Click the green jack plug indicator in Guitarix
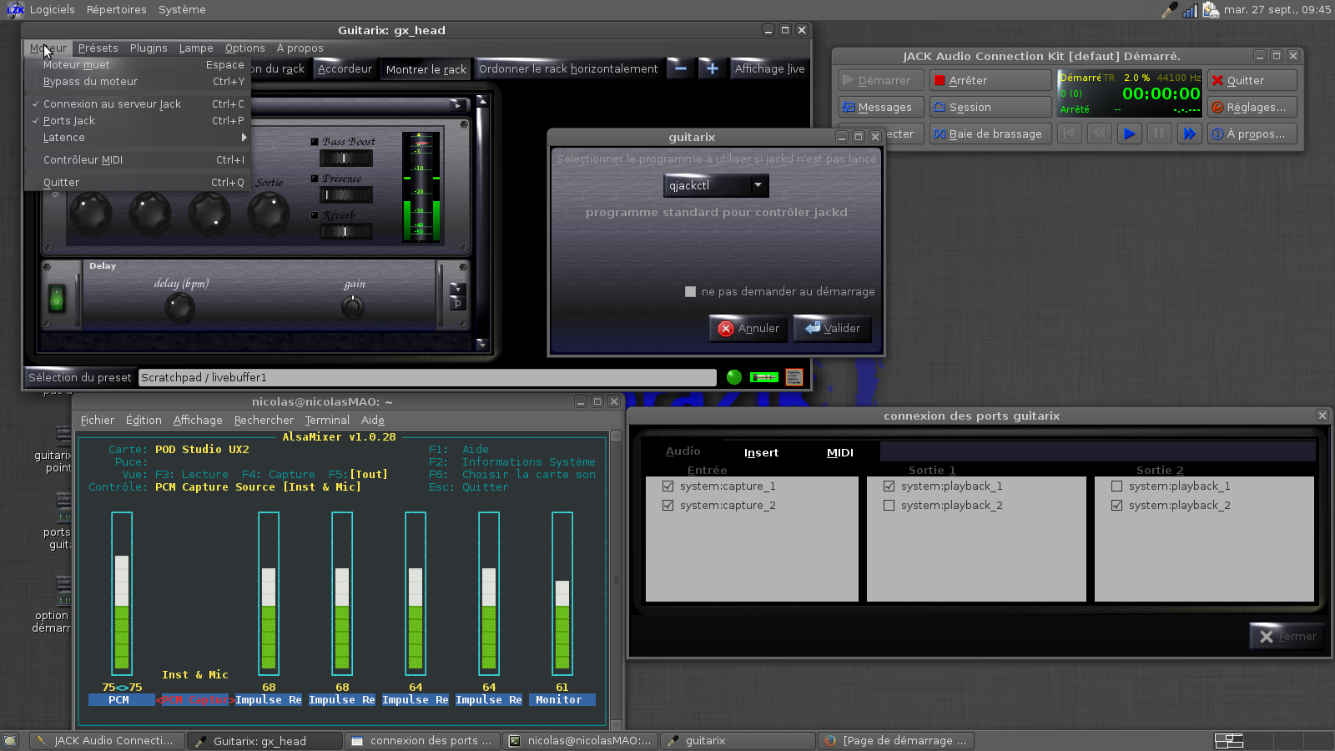The width and height of the screenshot is (1335, 751). (764, 377)
